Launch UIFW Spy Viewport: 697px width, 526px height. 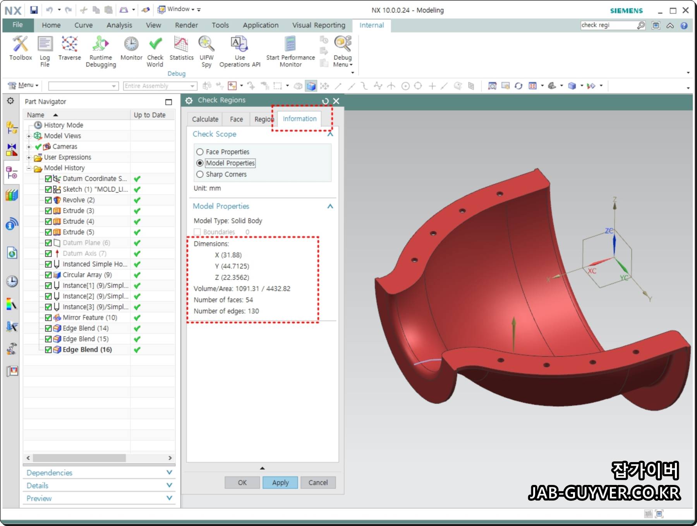pos(206,51)
